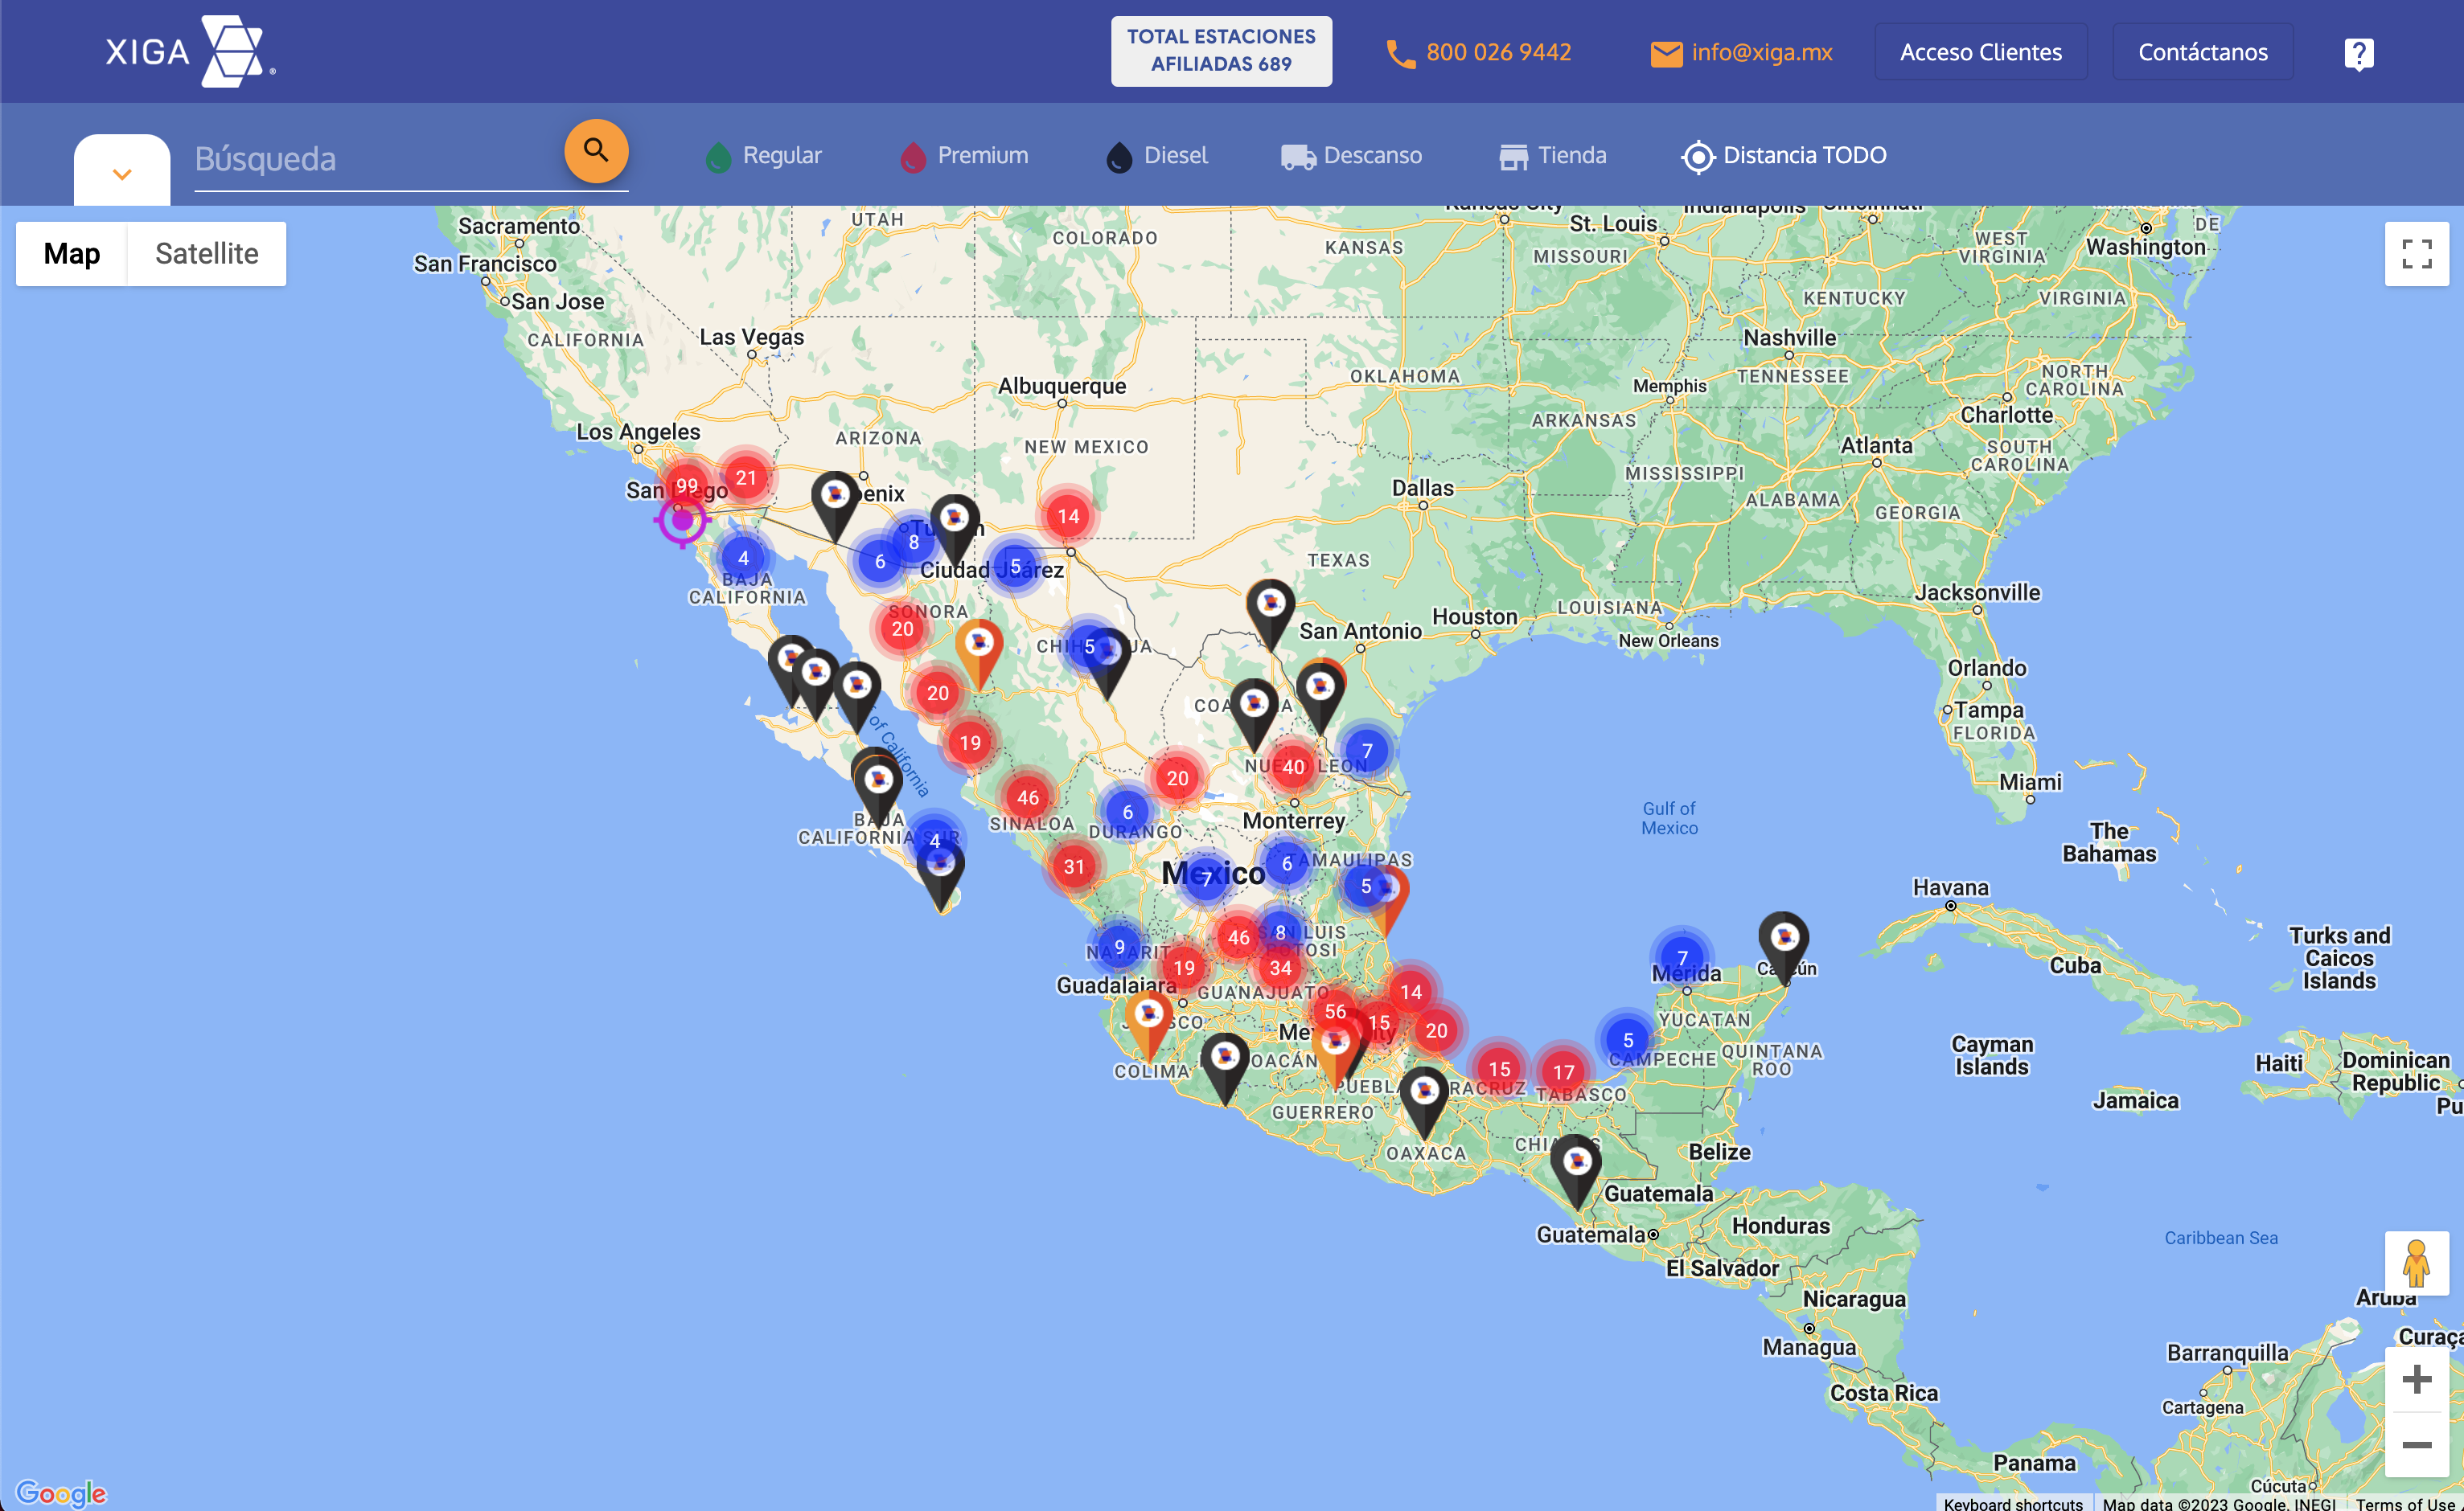Expand the orange chevron dropdown panel
The image size is (2464, 1511).
[122, 174]
